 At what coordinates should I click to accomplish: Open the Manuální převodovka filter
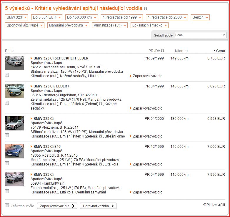(x=68, y=25)
